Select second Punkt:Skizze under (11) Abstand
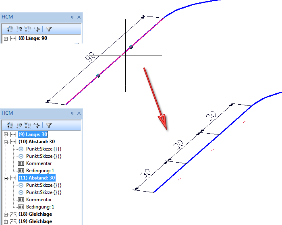This screenshot has height=225, width=282. [44, 192]
